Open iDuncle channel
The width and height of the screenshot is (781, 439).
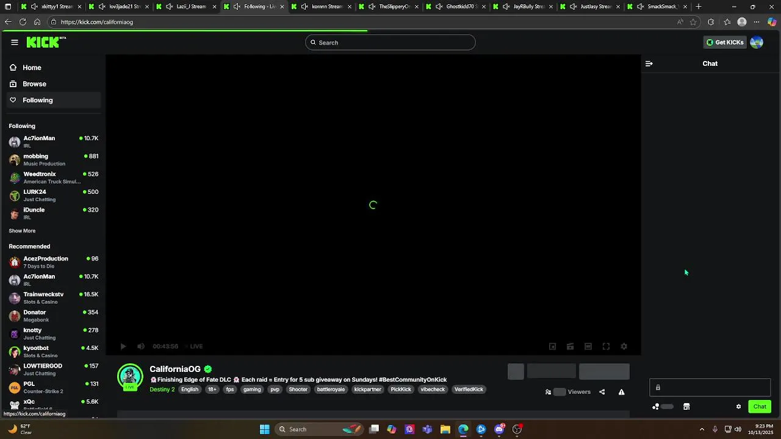54,213
